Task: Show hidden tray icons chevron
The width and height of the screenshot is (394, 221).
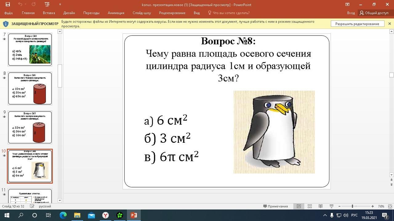Action: [x=325, y=215]
